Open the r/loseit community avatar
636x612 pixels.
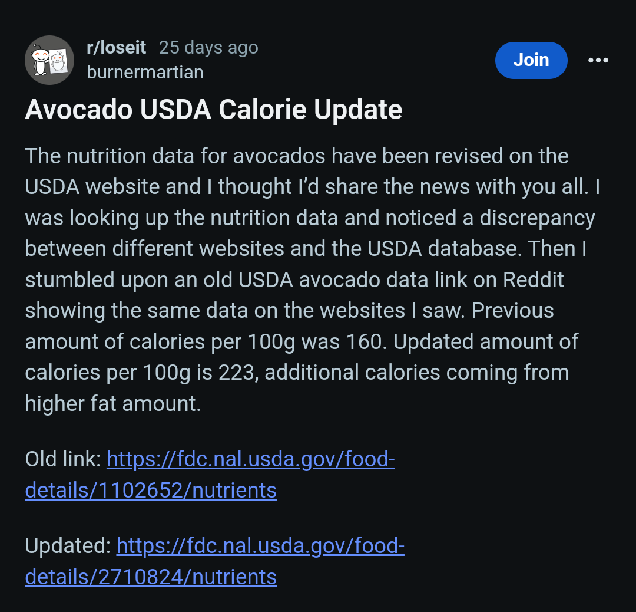[x=49, y=60]
